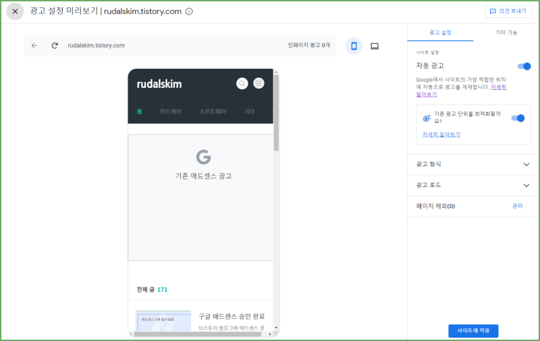
Task: Open the 광고 설정 tab
Action: (440, 32)
